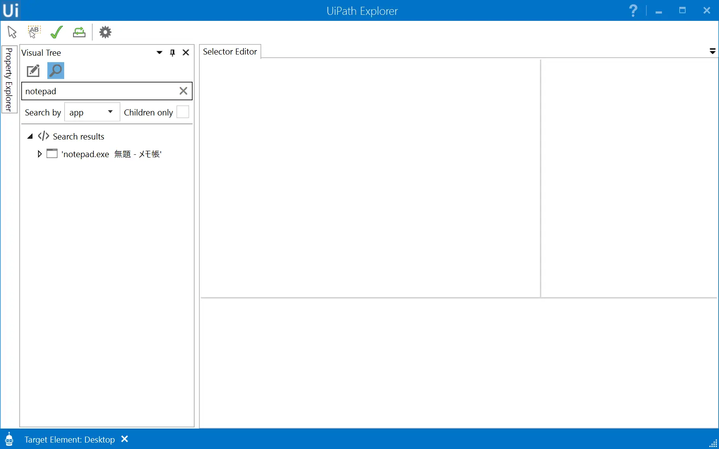Switch to the Selector Editor tab
Screen dimensions: 719x449
(230, 51)
